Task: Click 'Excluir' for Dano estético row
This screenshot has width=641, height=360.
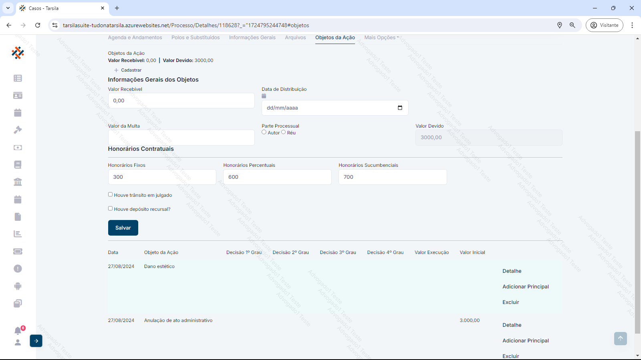Action: pos(511,302)
